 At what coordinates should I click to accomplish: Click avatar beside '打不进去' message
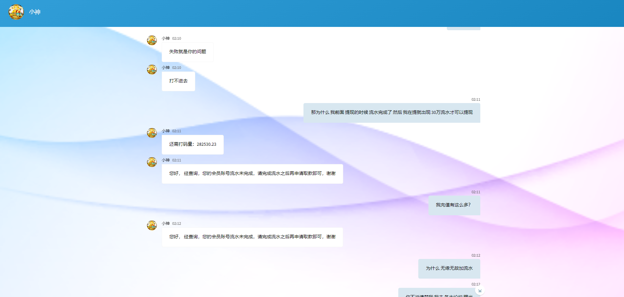pos(152,70)
